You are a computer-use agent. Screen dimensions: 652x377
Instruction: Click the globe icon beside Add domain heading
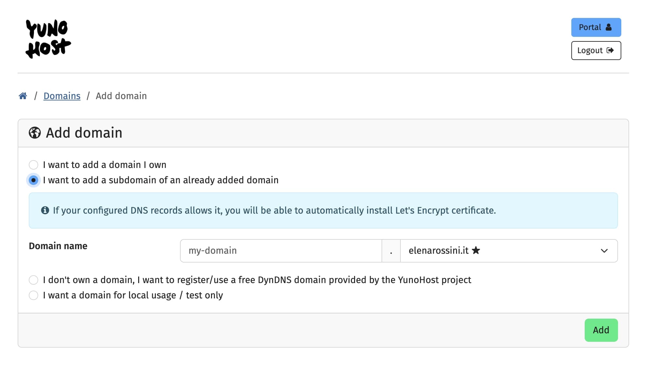(x=34, y=132)
